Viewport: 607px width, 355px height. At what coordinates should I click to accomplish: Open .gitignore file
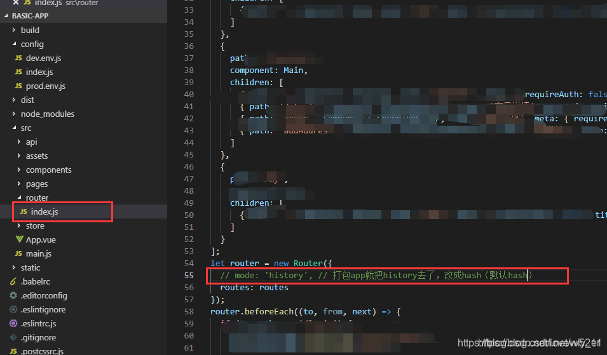pyautogui.click(x=38, y=337)
